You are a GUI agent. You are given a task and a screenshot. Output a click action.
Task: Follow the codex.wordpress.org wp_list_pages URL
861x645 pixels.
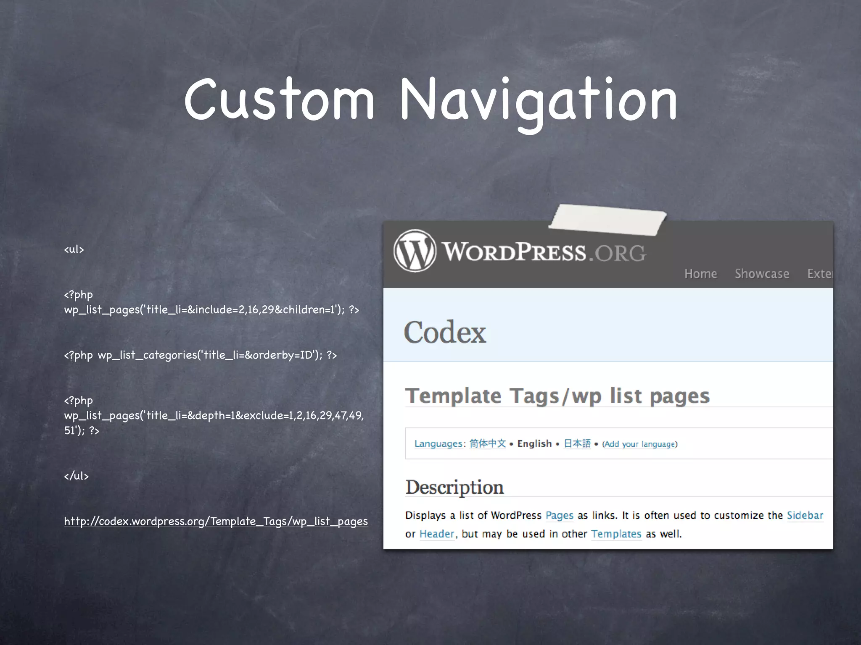(x=216, y=521)
